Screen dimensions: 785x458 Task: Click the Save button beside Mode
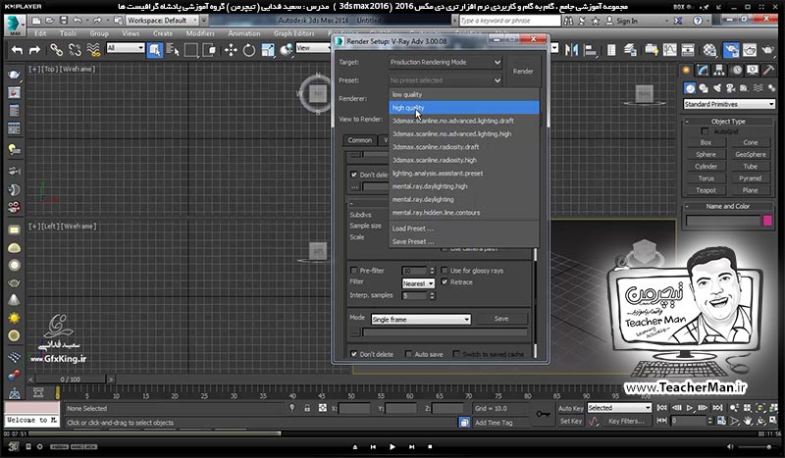click(501, 319)
